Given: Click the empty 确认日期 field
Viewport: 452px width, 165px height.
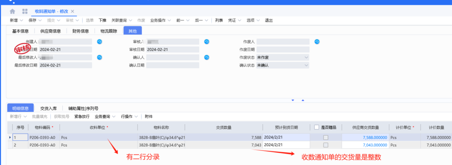Looking at the screenshot, I should click(173, 65).
